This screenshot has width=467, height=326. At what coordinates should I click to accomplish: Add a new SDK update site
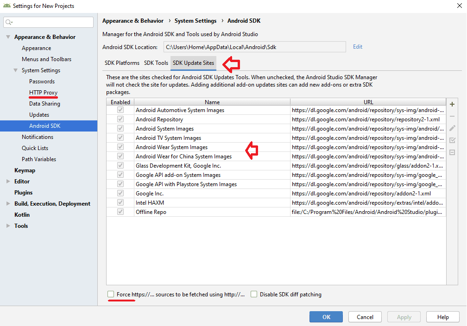click(452, 104)
